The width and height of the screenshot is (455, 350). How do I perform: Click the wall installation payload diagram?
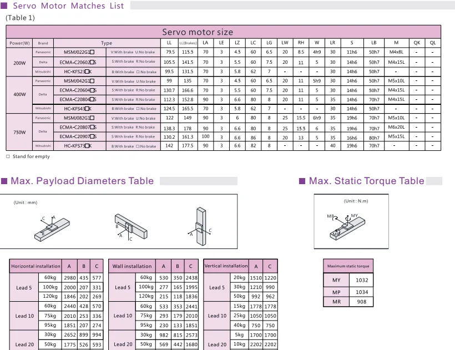132,225
